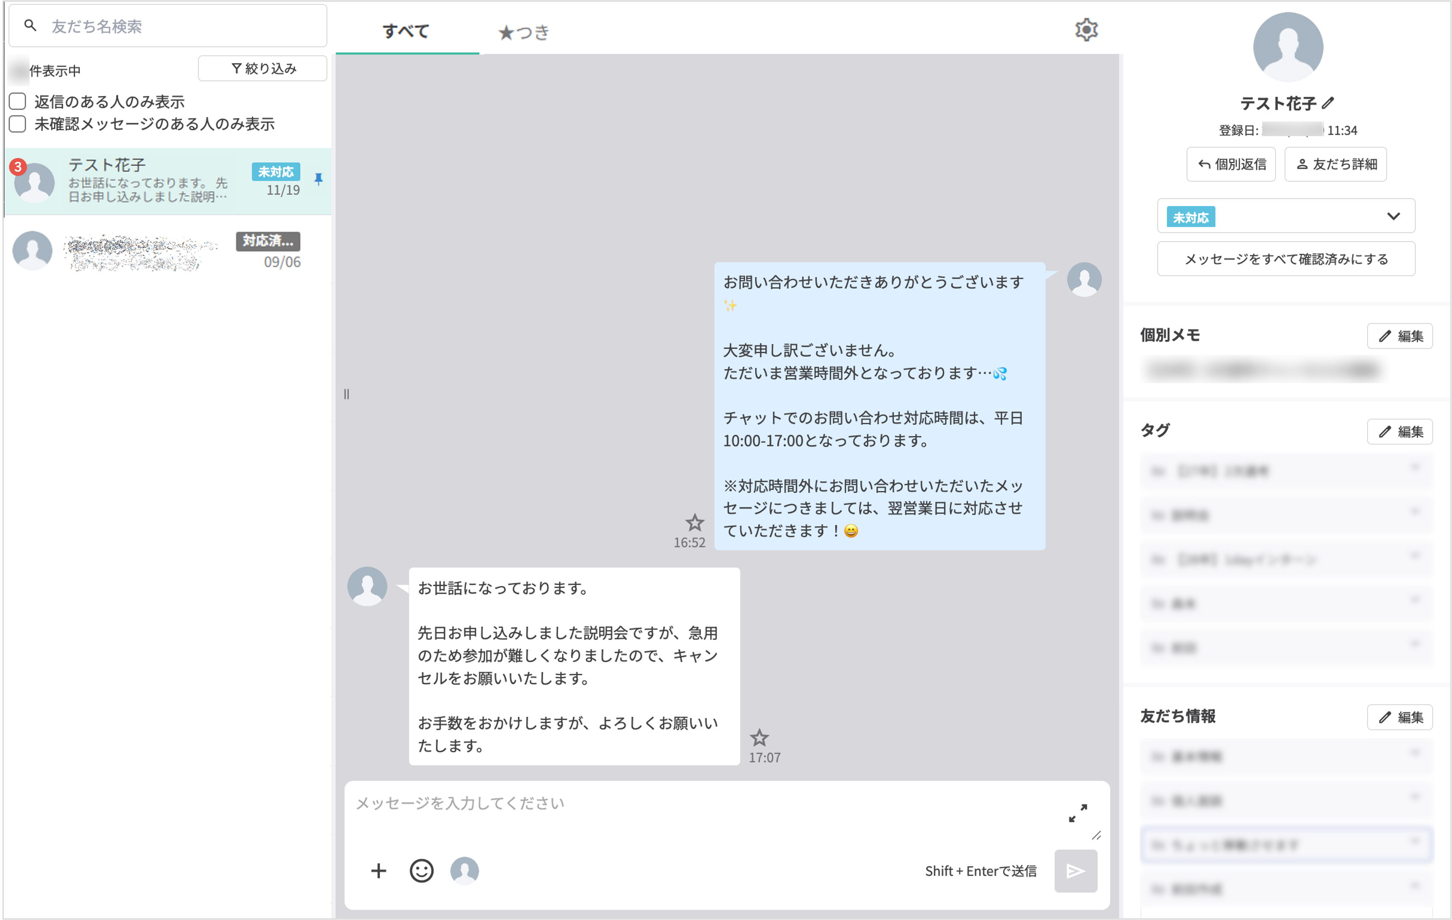The image size is (1452, 920).
Task: Star the 16:52 auto-reply message
Action: 694,524
